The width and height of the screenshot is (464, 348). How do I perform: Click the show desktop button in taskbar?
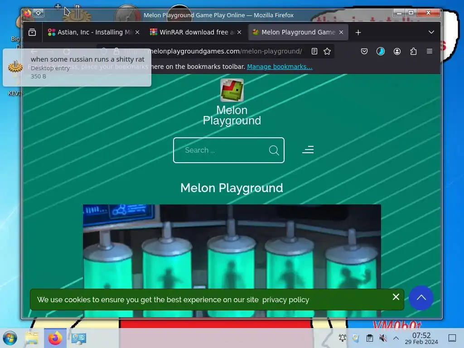pos(452,338)
